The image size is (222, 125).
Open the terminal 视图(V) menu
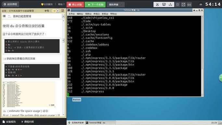[88, 14]
